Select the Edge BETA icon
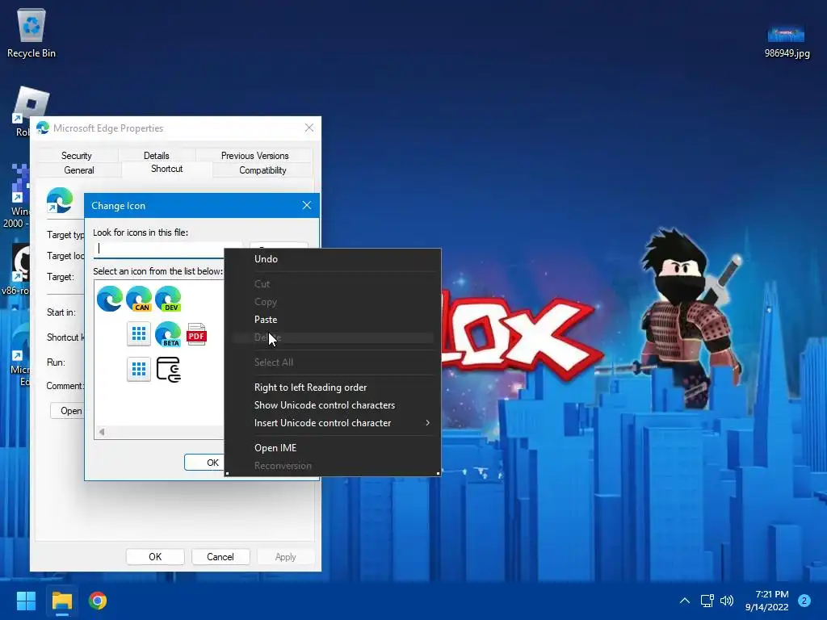The width and height of the screenshot is (827, 620). coord(168,333)
